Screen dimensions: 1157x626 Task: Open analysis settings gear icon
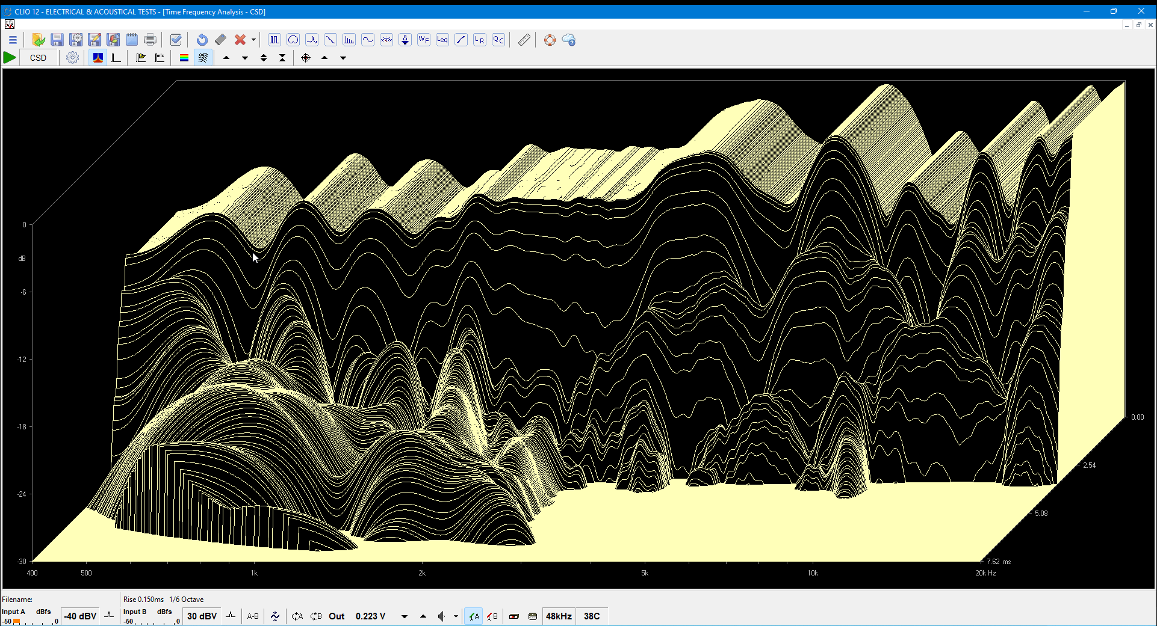pyautogui.click(x=73, y=58)
